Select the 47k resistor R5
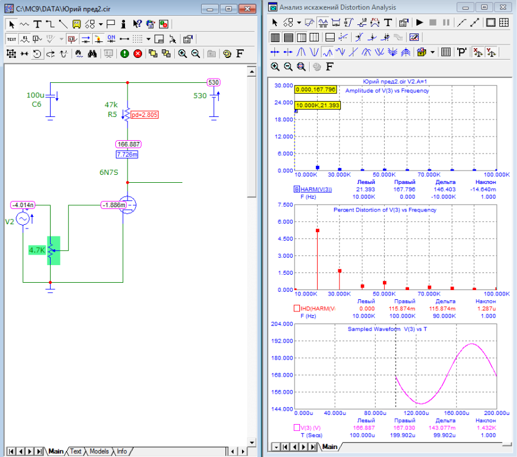 coord(126,113)
